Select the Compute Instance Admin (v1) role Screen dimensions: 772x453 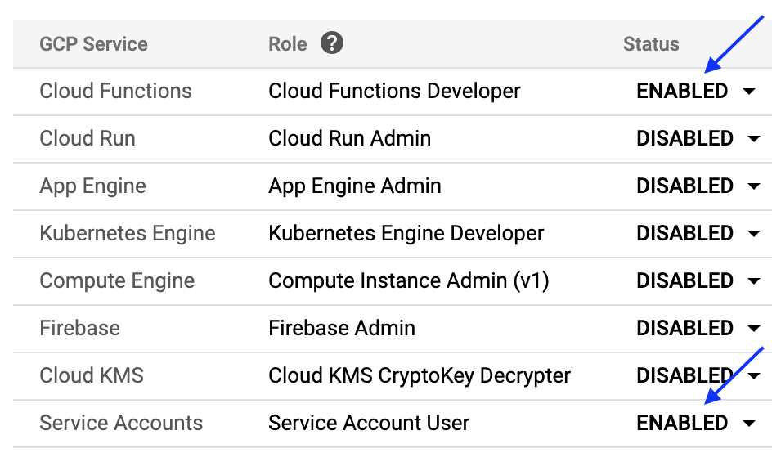click(409, 280)
